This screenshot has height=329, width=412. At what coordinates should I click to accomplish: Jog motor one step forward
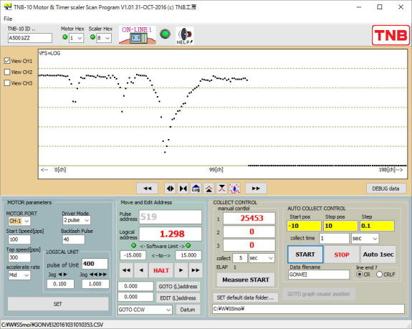(x=181, y=270)
